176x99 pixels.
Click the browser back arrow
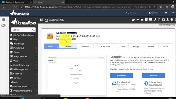(4, 7)
